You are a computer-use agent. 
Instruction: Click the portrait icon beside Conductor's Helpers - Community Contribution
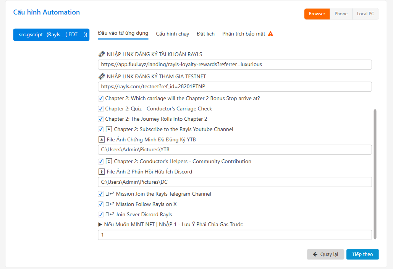coord(109,161)
